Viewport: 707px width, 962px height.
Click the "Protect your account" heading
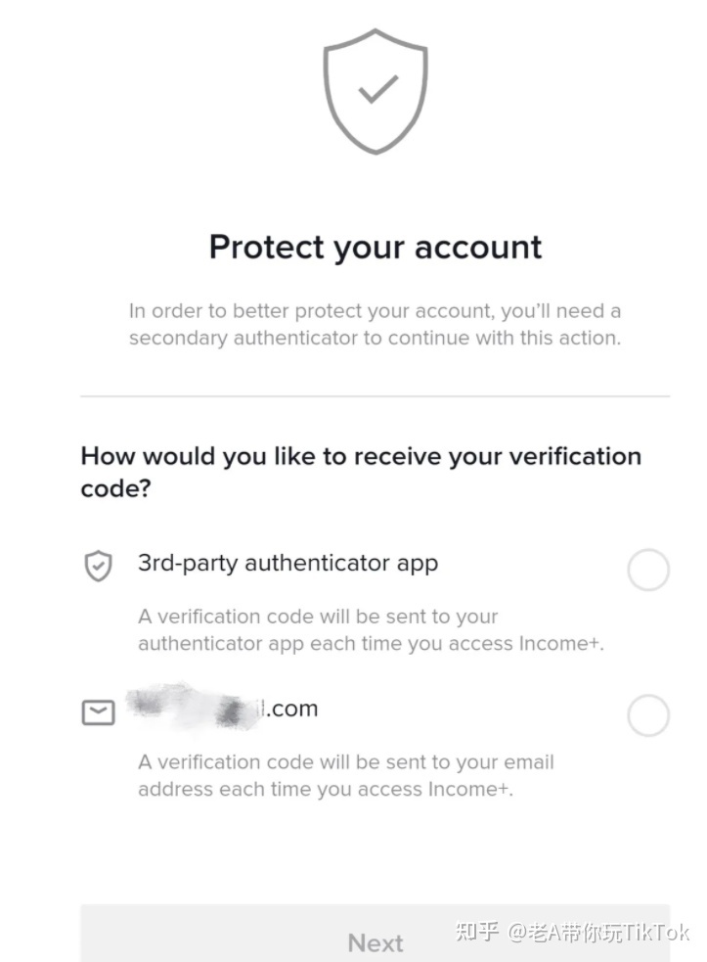pos(376,247)
